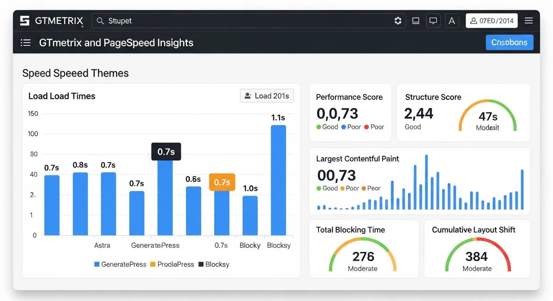Click the green Good dot in Largest Contentful Paint
The width and height of the screenshot is (553, 301).
(x=319, y=188)
